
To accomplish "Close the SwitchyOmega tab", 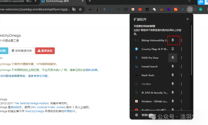I will pos(83,1).
